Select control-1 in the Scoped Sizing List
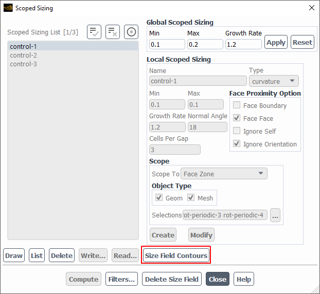 [73, 46]
